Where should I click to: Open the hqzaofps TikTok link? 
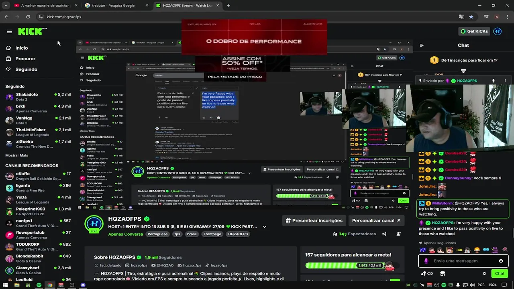tap(216, 265)
